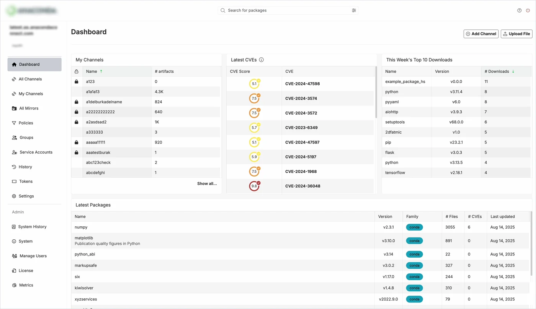Sort CVEs by CVE Score column

pos(254,72)
